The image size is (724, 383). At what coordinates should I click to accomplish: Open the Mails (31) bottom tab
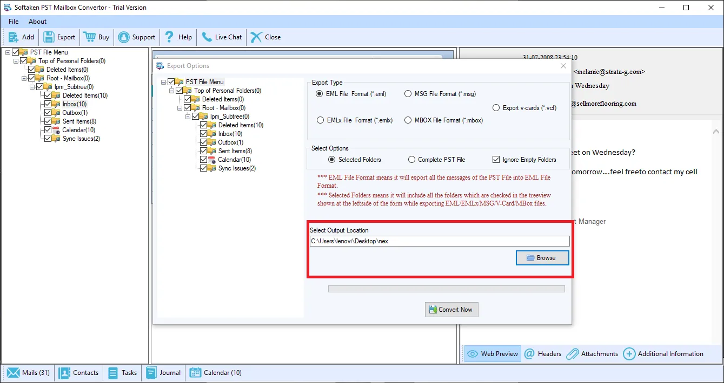28,373
